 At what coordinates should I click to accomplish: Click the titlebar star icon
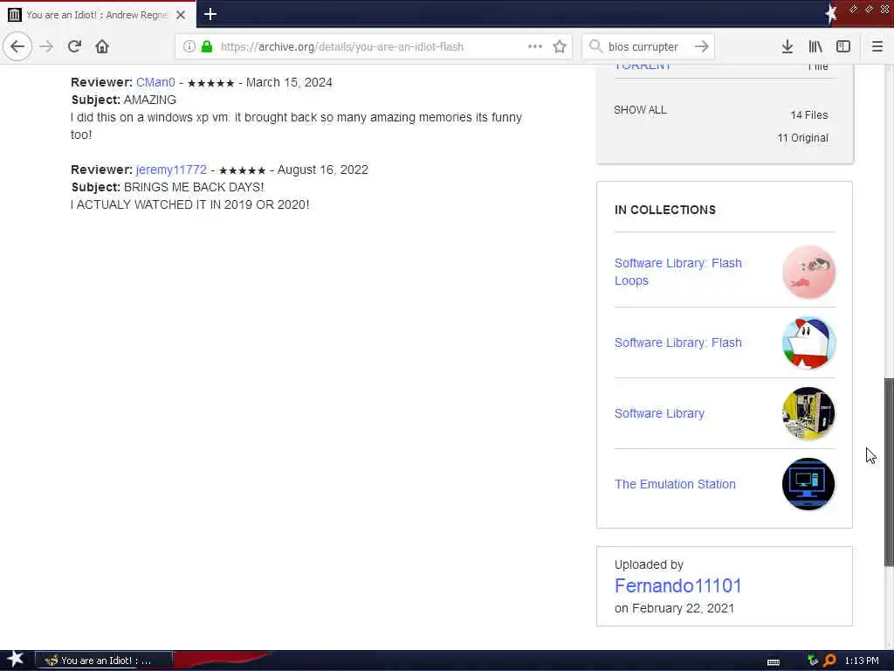[x=831, y=13]
